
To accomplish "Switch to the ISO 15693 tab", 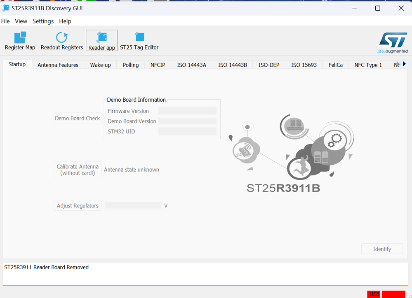I will coord(304,65).
